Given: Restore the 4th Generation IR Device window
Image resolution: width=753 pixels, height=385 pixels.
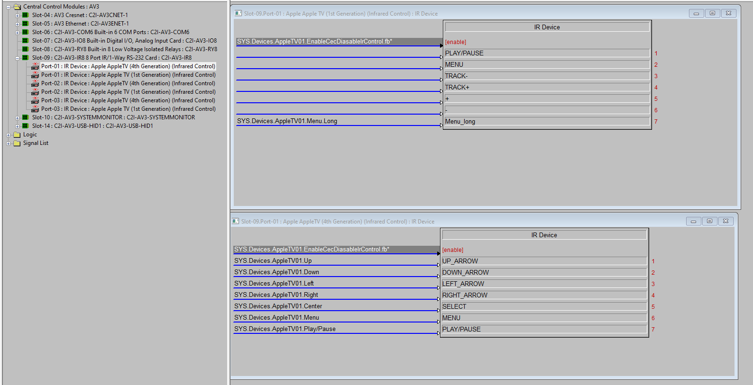Looking at the screenshot, I should 709,221.
